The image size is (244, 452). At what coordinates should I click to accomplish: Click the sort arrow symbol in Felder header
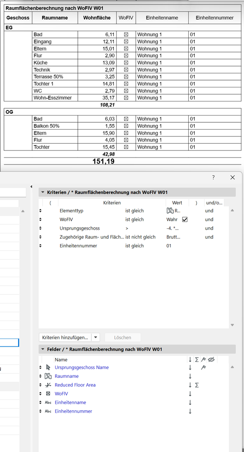[190, 360]
